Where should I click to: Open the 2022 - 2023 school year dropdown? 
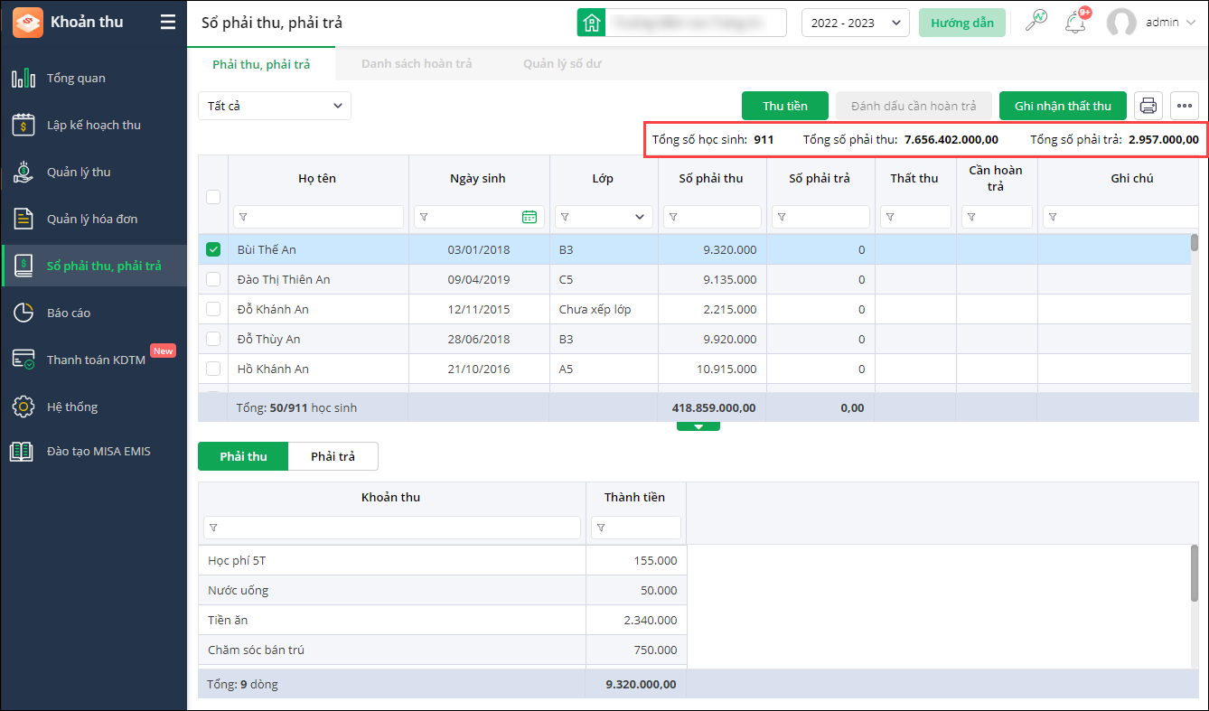856,23
